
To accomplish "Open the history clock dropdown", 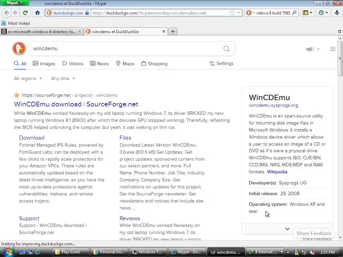I will [323, 13].
